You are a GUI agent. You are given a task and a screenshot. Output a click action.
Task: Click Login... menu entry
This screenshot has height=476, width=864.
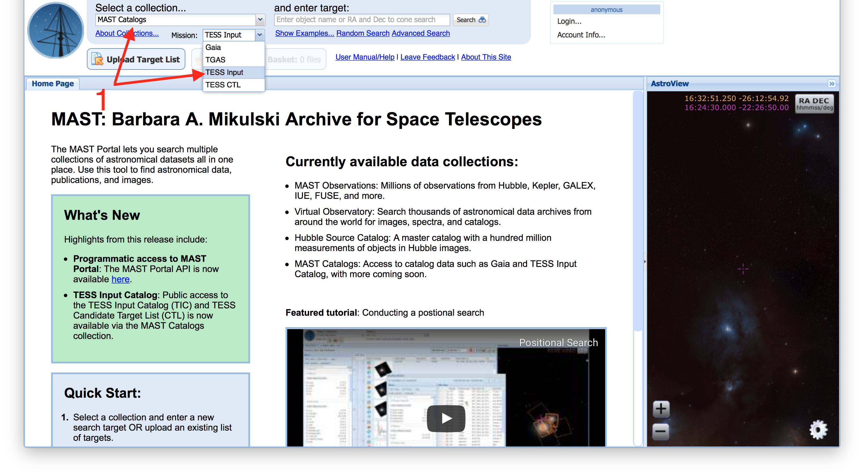point(569,22)
